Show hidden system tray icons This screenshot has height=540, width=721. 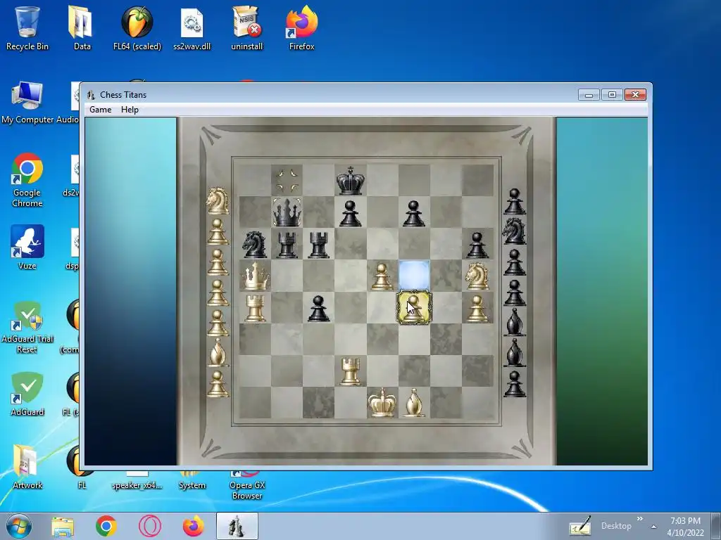pyautogui.click(x=653, y=527)
